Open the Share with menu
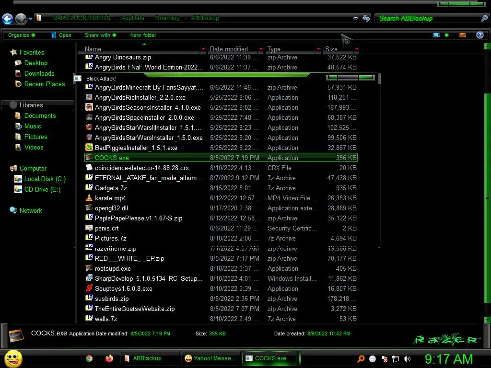This screenshot has height=368, width=491. pos(100,35)
